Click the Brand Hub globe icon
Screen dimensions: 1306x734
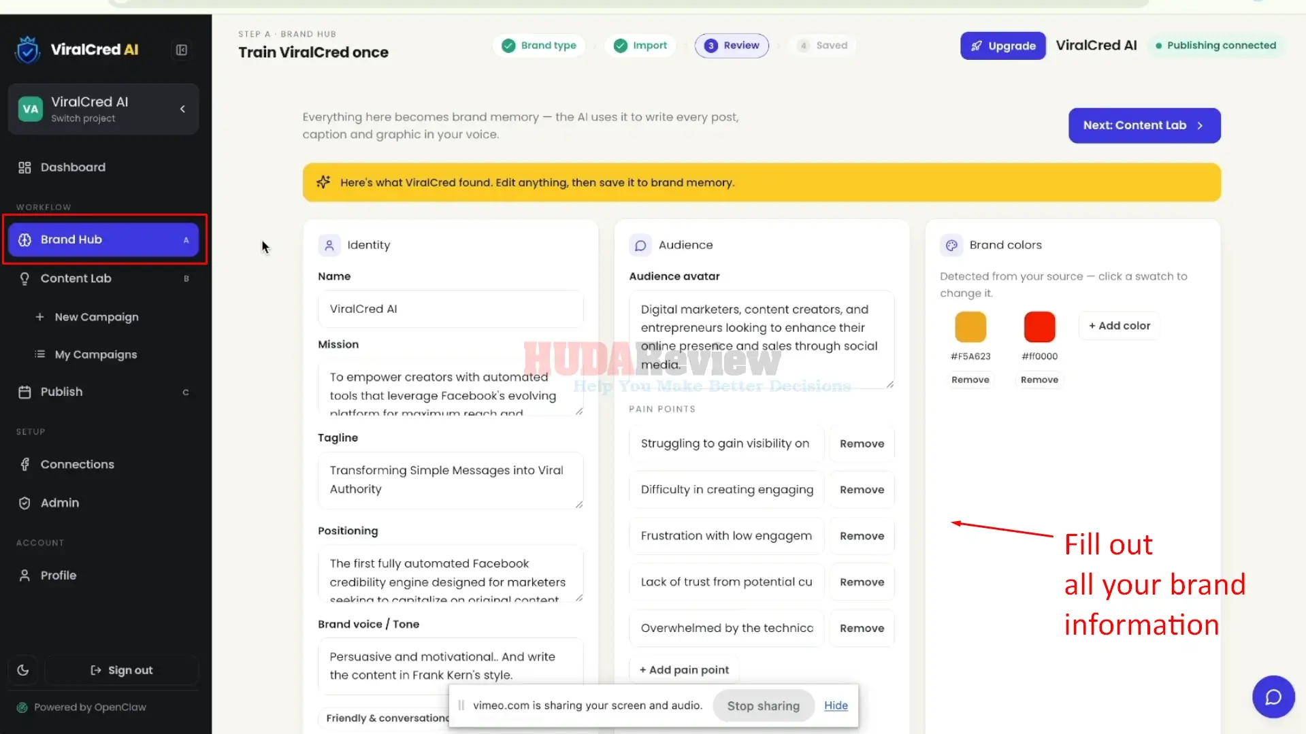click(x=25, y=239)
